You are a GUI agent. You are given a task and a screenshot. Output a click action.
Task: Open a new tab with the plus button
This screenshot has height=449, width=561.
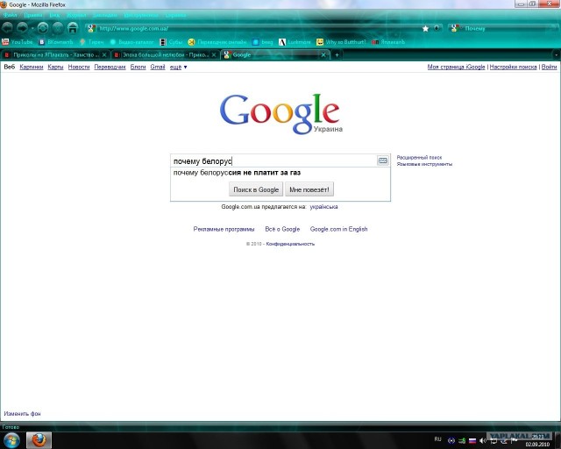tap(337, 54)
